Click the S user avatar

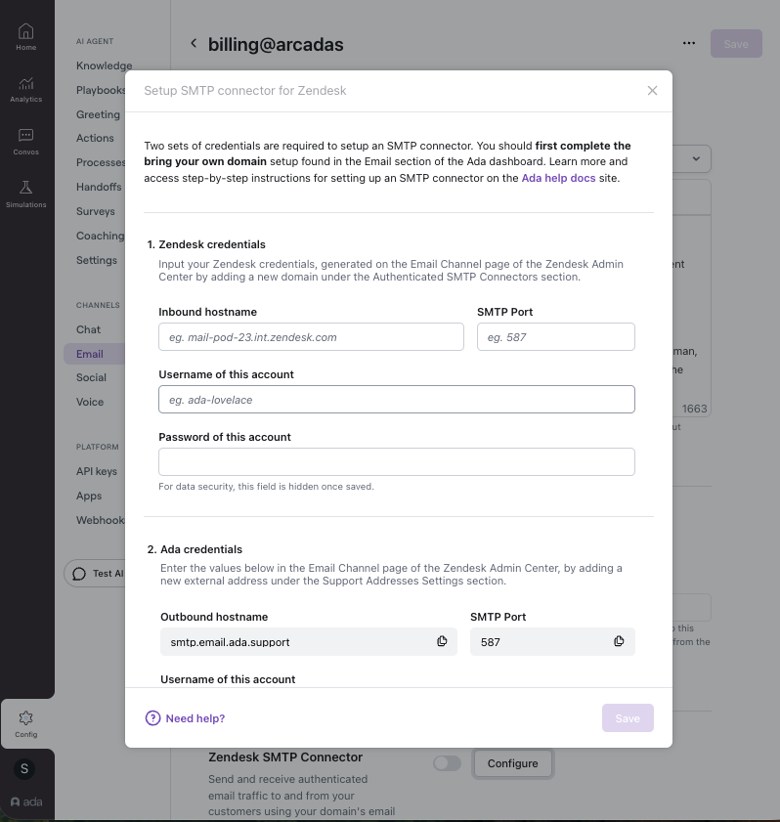24,768
